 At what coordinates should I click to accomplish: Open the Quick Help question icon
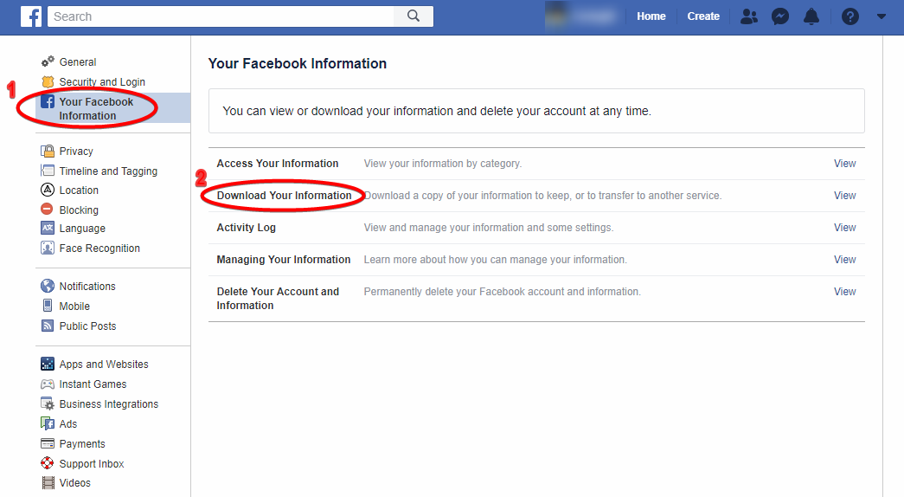(850, 16)
